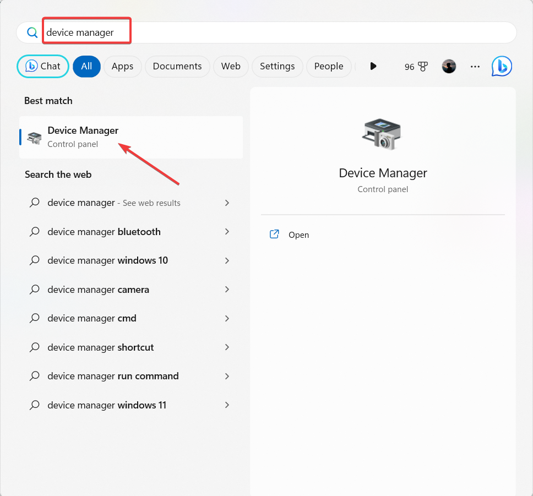The height and width of the screenshot is (496, 533).
Task: Expand chevron for 'device manager windows 10'
Action: click(227, 261)
